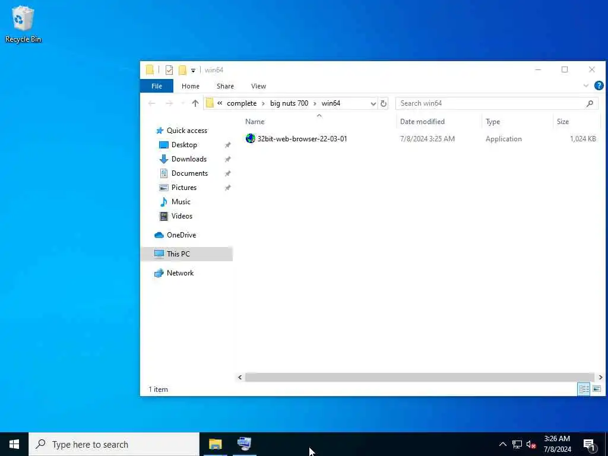Click the horizontal scrollbar thumb
Viewport: 608px width, 456px height.
point(420,377)
